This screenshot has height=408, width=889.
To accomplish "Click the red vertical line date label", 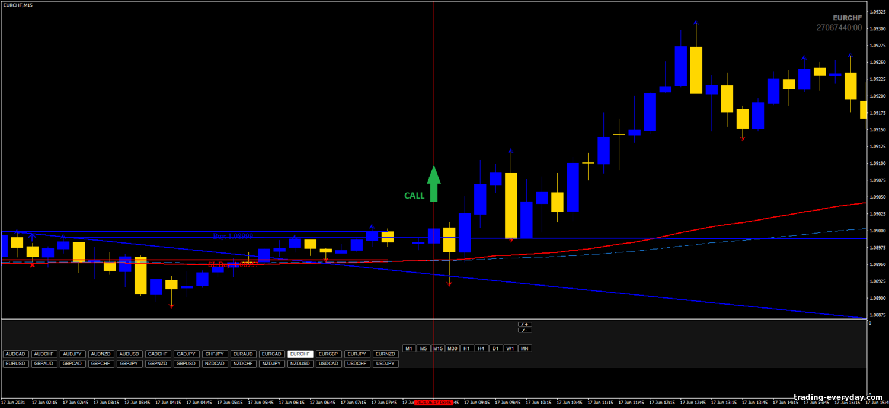I will click(x=434, y=402).
